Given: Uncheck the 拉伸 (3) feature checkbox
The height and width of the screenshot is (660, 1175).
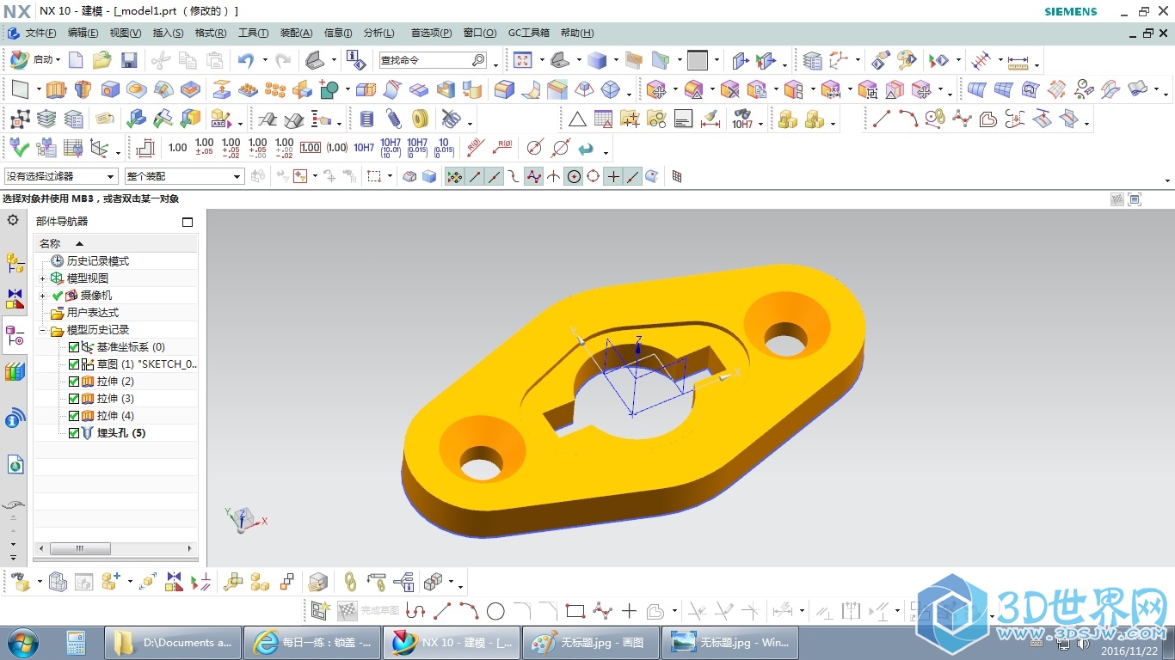Looking at the screenshot, I should [x=73, y=399].
